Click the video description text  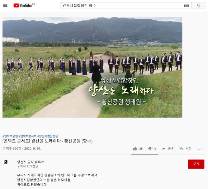57,180
